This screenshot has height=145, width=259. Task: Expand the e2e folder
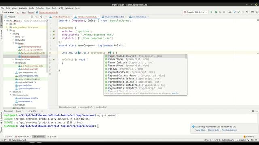[x=7, y=24]
